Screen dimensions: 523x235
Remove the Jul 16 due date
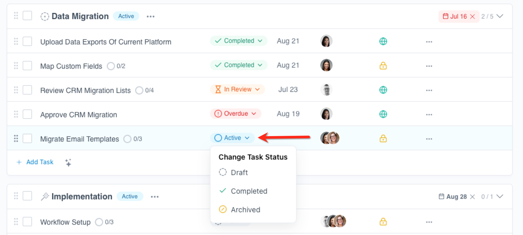472,17
